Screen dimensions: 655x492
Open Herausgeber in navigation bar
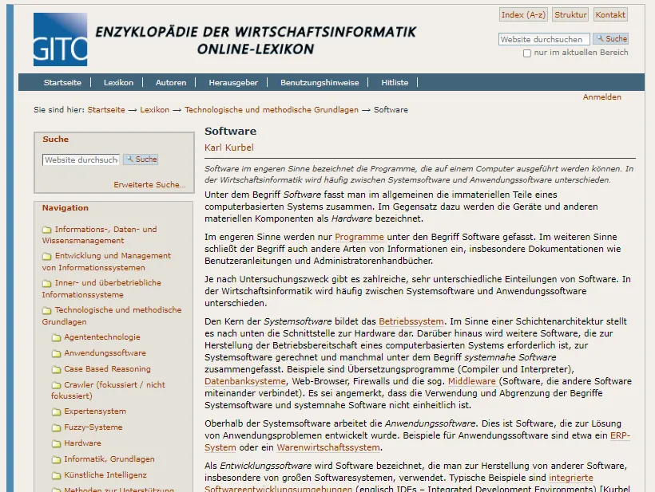tap(233, 83)
